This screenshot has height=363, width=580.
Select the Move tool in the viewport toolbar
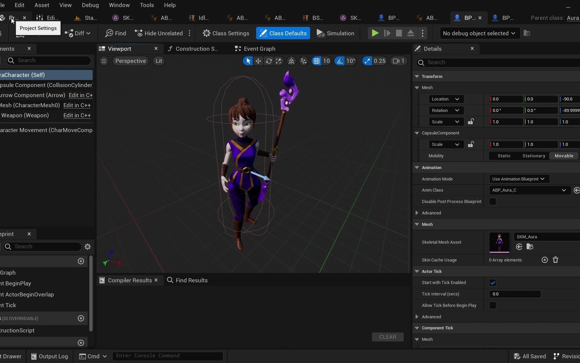click(x=258, y=61)
